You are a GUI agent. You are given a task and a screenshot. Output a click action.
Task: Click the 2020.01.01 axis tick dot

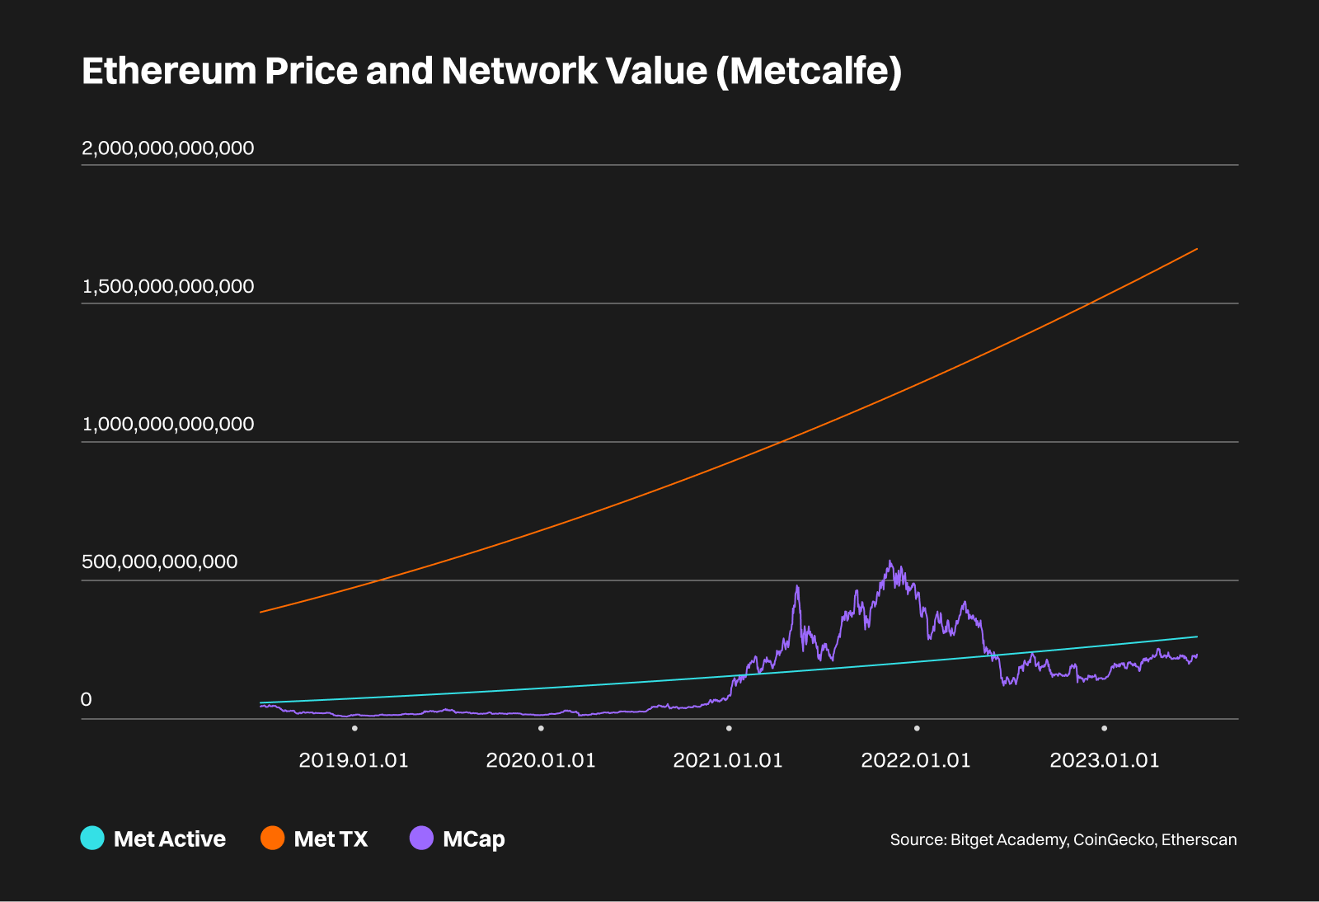[541, 728]
